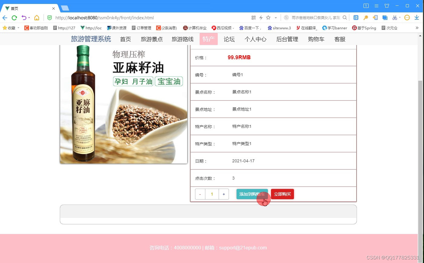424x263 pixels.
Task: Open the 后台管理 navigation item
Action: 287,39
